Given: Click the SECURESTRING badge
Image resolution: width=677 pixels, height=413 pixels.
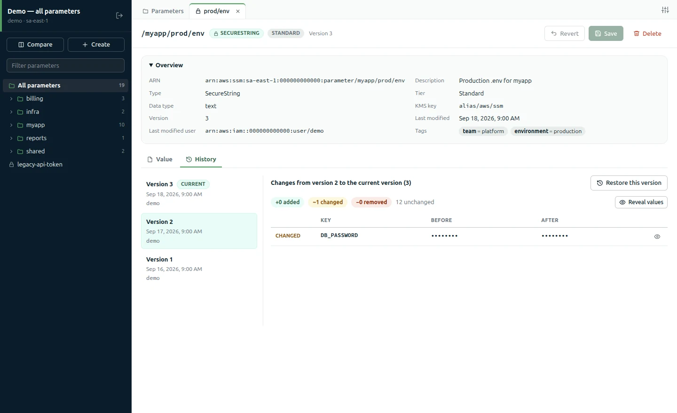Looking at the screenshot, I should pyautogui.click(x=236, y=33).
